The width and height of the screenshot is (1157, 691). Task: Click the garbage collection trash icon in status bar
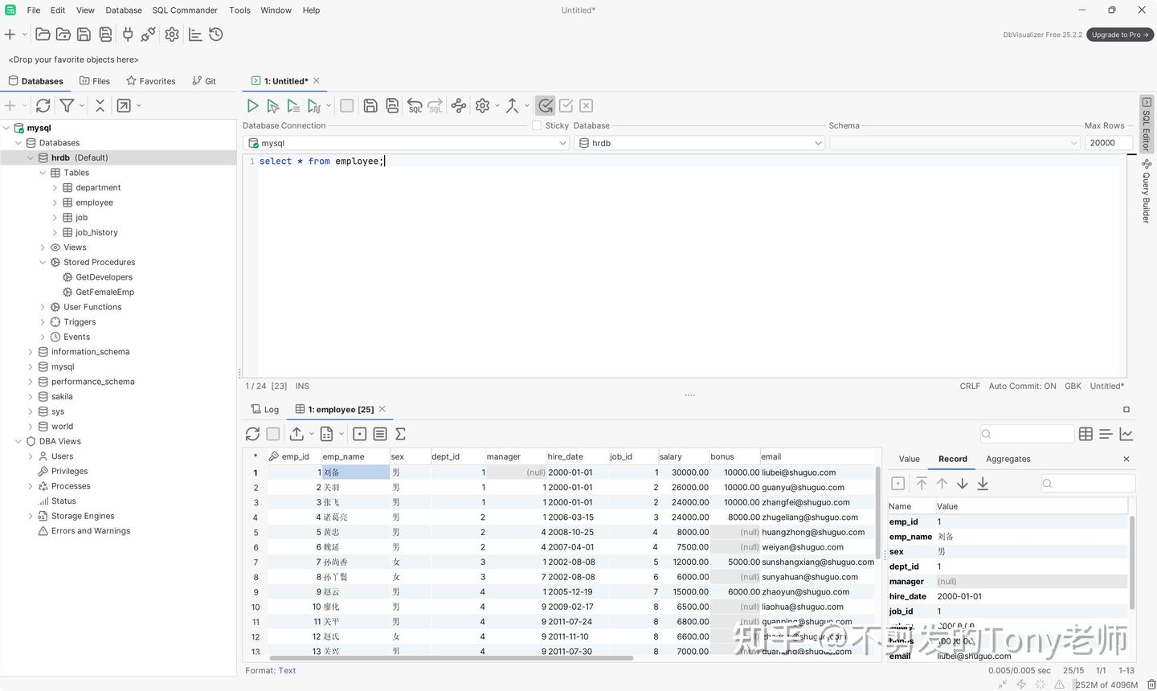[1151, 685]
